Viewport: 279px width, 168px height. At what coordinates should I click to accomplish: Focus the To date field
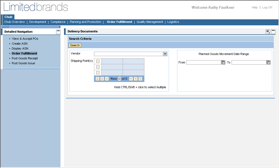tap(249, 62)
